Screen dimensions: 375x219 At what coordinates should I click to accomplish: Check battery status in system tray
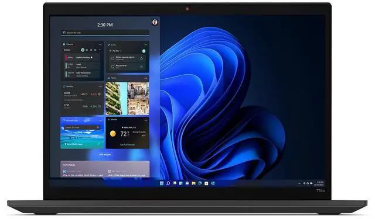pos(311,183)
